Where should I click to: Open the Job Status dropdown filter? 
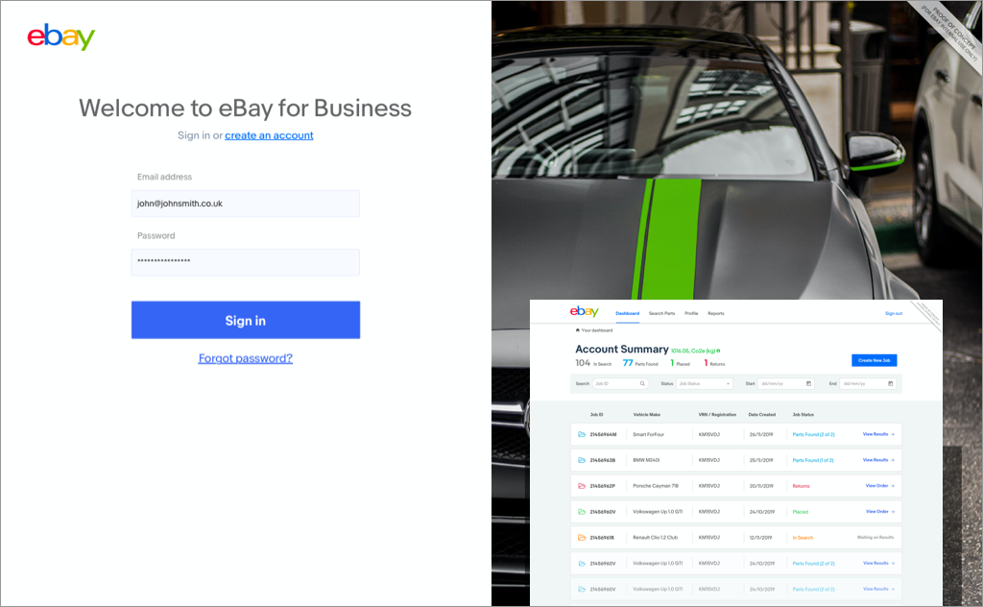click(x=704, y=383)
